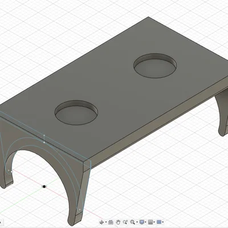Click the black origin point on grid
The height and width of the screenshot is (228, 228).
[44, 186]
